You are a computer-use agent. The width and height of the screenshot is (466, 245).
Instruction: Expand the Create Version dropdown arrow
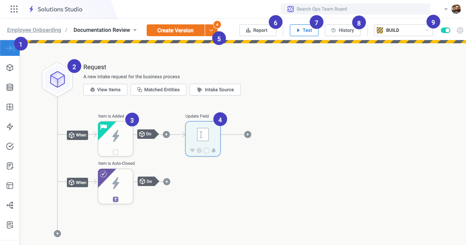pyautogui.click(x=211, y=30)
